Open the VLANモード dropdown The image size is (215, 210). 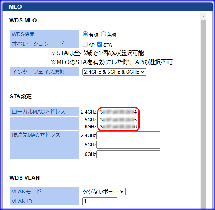tap(103, 191)
